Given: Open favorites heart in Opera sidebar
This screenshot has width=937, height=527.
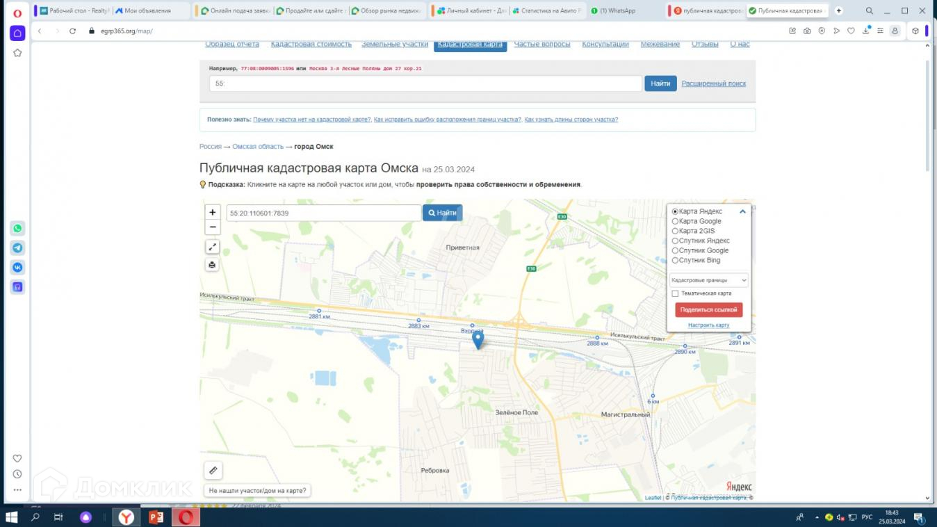Looking at the screenshot, I should coord(17,458).
